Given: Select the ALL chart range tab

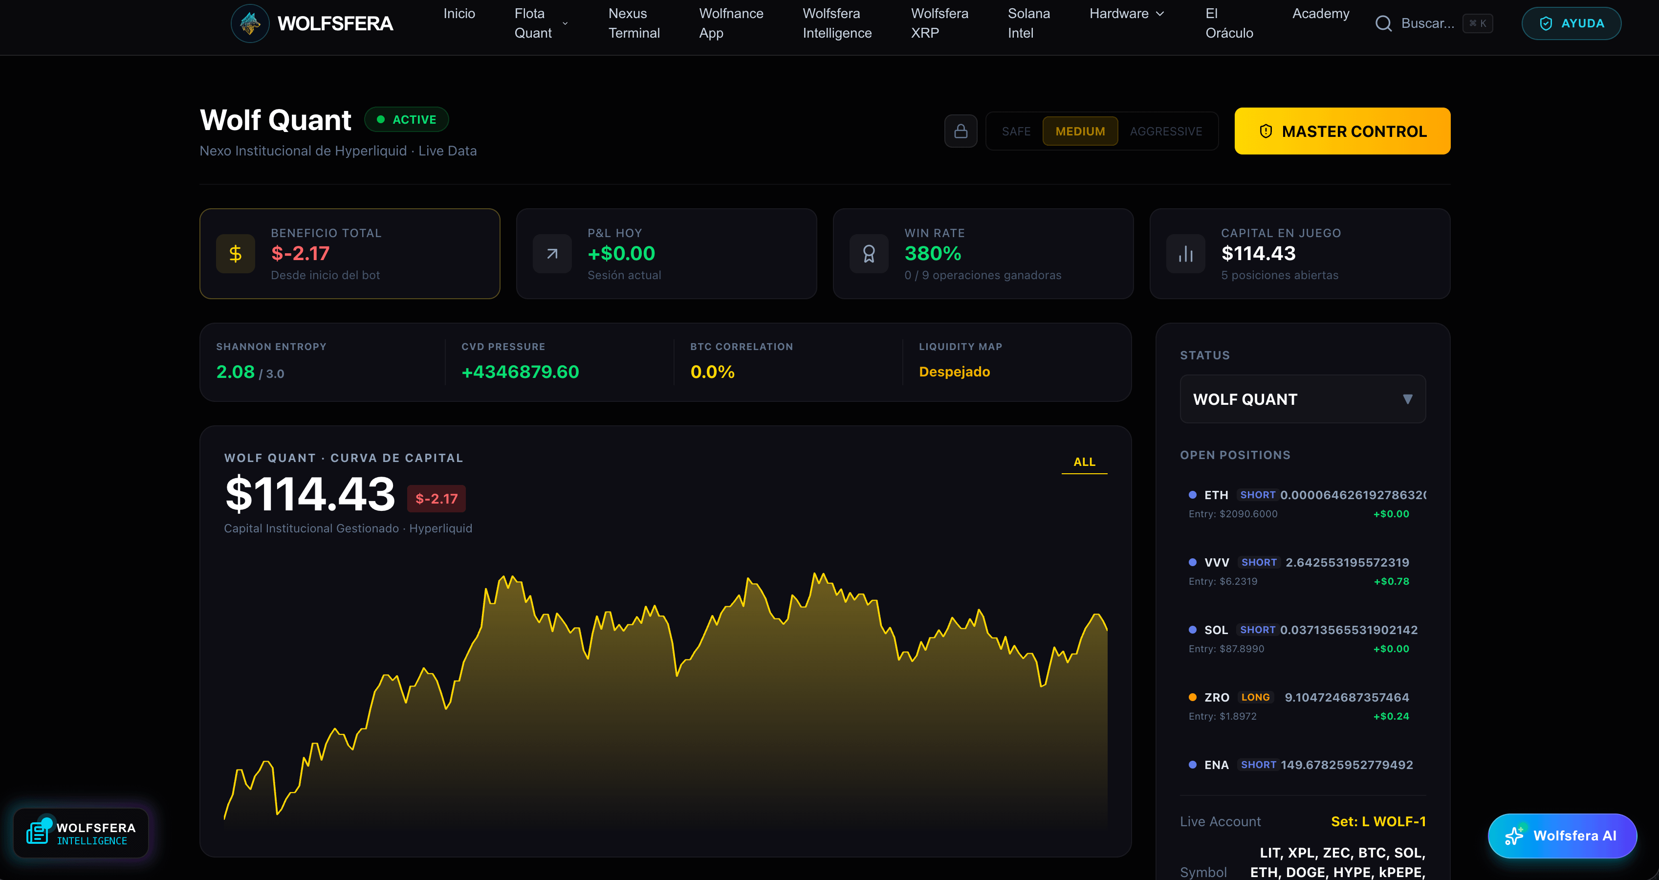Looking at the screenshot, I should point(1084,462).
